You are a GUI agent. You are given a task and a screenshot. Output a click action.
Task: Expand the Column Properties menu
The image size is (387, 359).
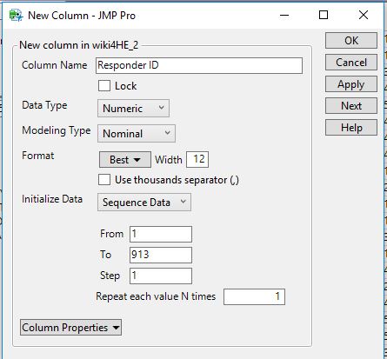70,328
